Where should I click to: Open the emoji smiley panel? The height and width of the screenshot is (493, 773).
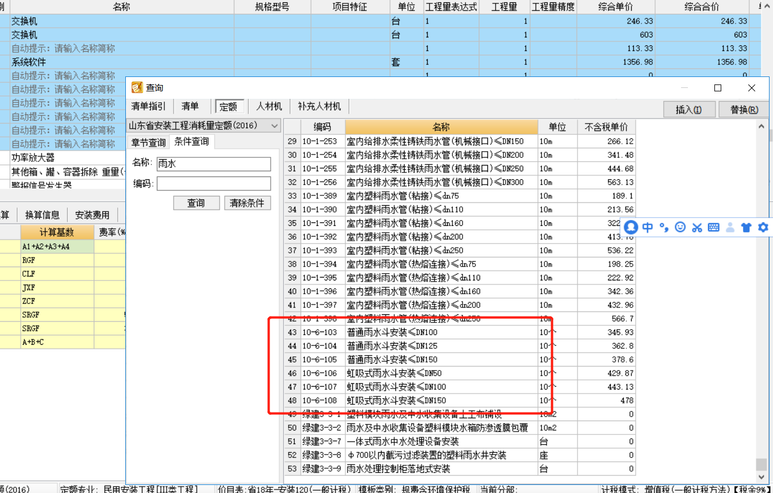pos(680,227)
